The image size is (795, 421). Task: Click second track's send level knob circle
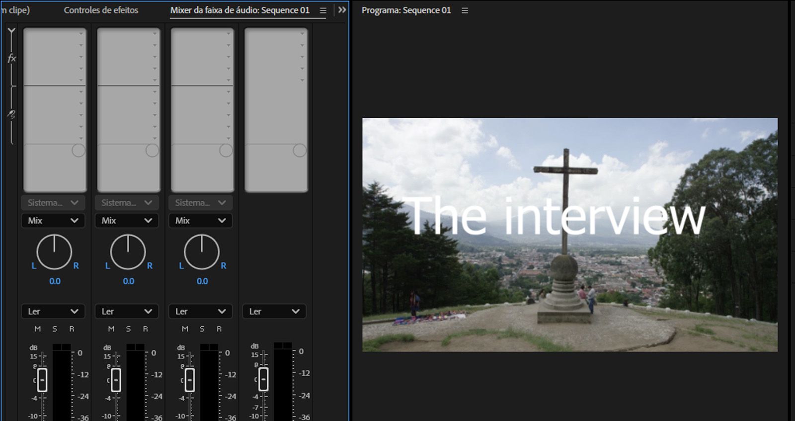[x=152, y=150]
